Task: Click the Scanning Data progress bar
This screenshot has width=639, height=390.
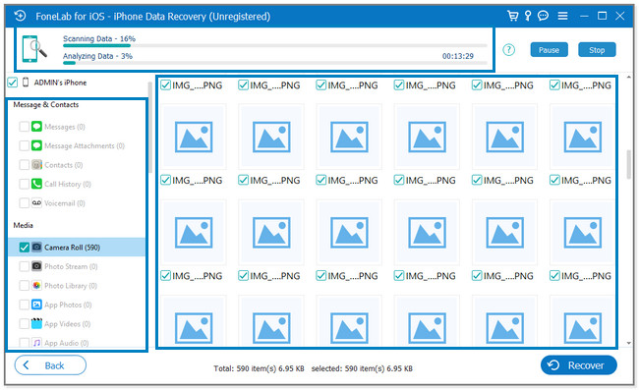Action: [275, 45]
